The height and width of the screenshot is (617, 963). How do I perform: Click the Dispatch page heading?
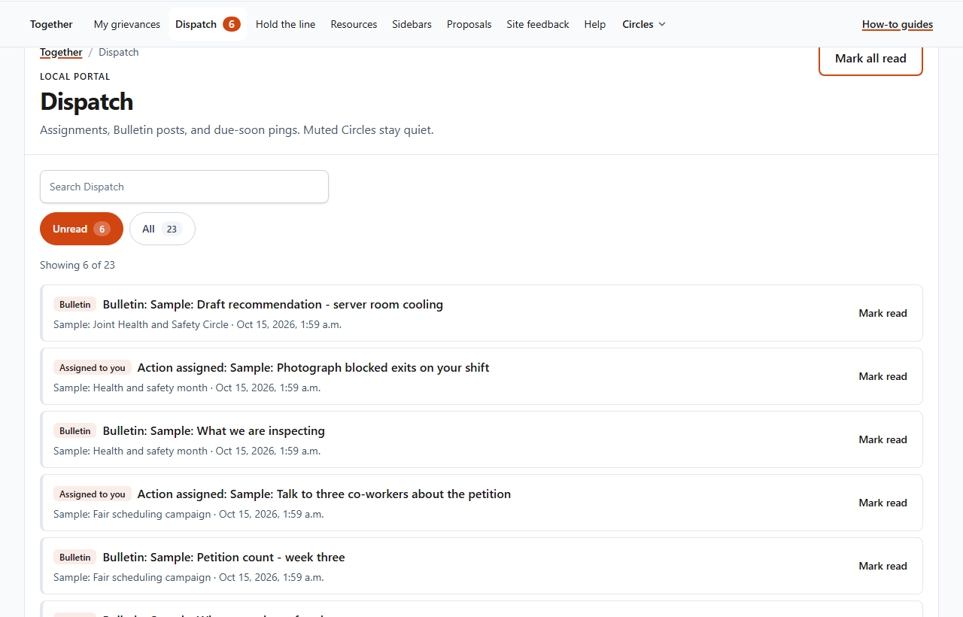[x=87, y=102]
